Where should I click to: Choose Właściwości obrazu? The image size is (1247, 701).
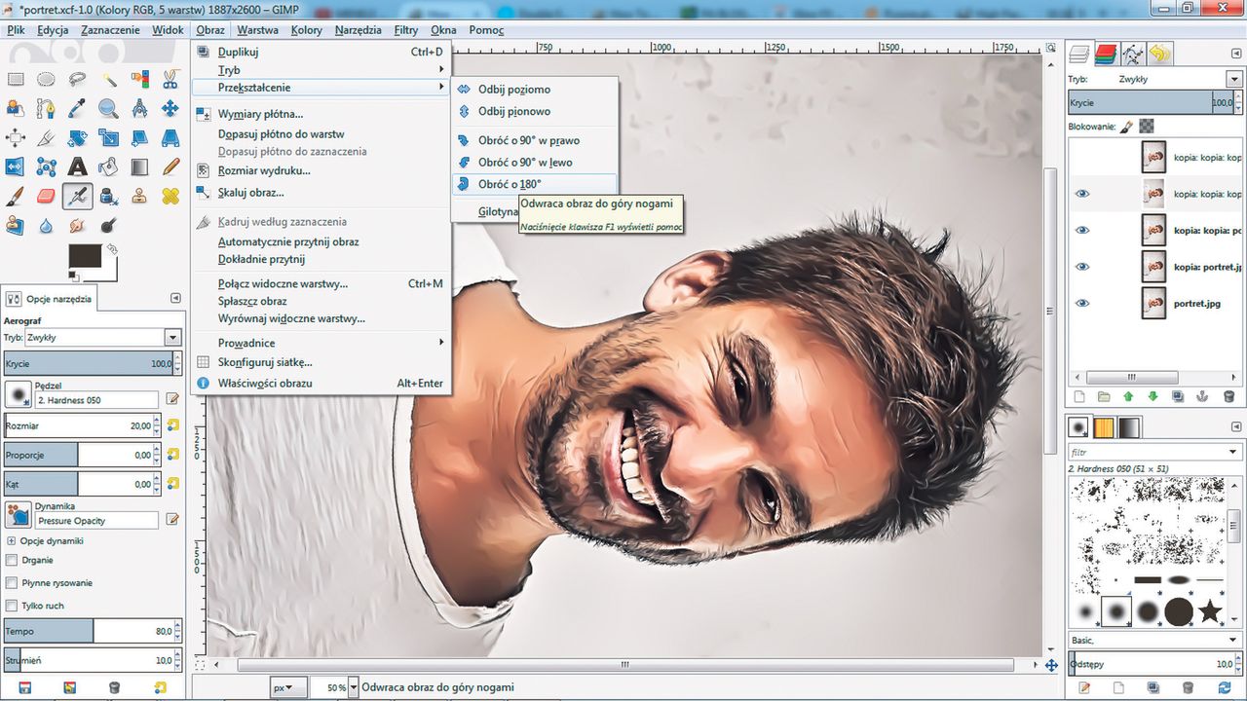click(321, 384)
